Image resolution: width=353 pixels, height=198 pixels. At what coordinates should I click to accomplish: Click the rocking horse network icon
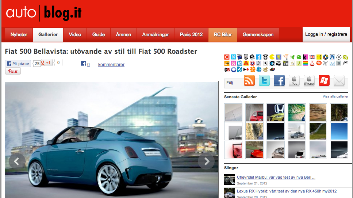click(265, 70)
